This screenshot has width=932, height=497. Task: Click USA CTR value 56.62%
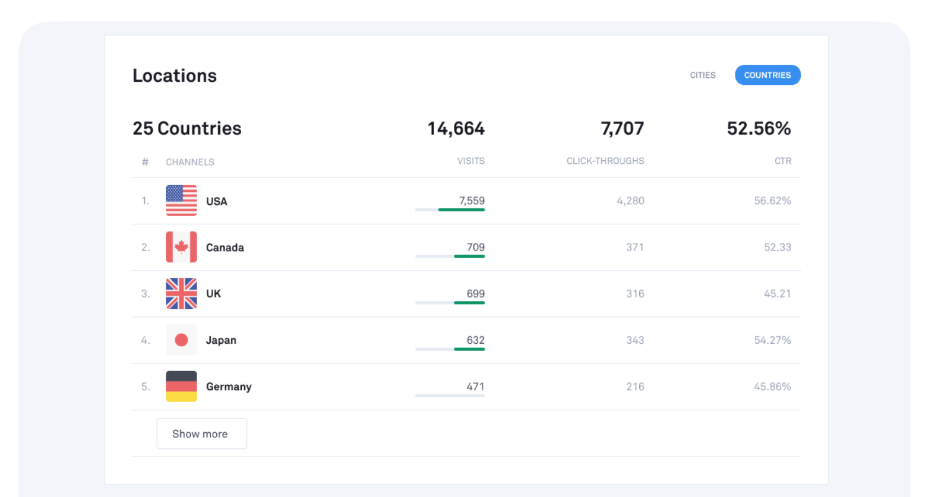click(x=773, y=201)
